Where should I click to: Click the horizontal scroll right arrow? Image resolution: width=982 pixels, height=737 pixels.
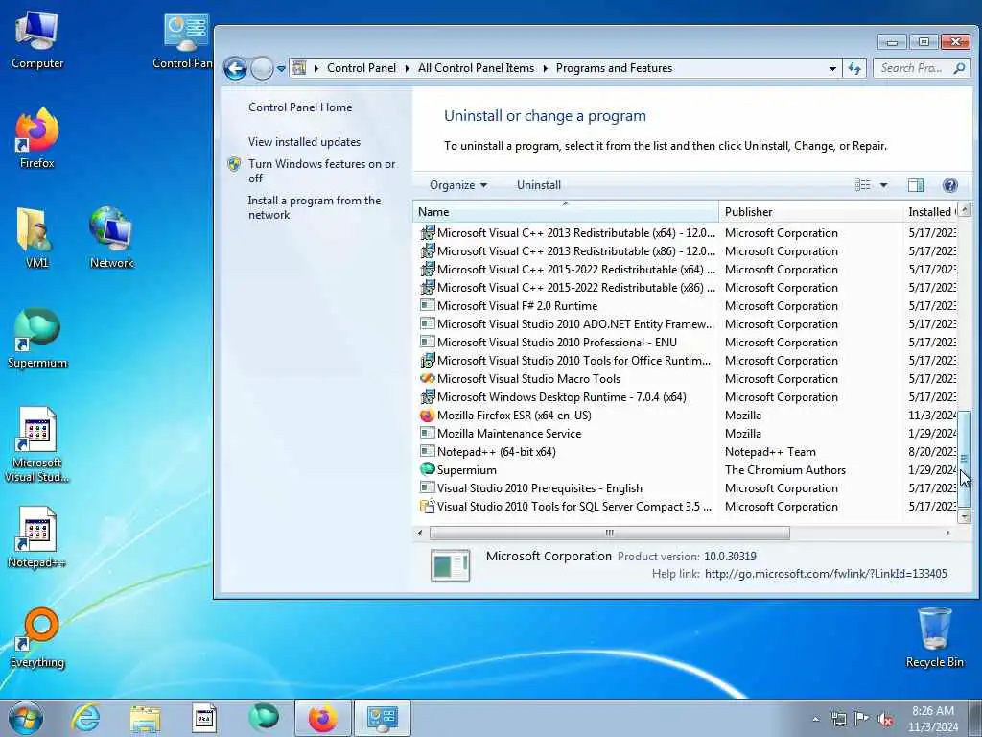tap(947, 533)
